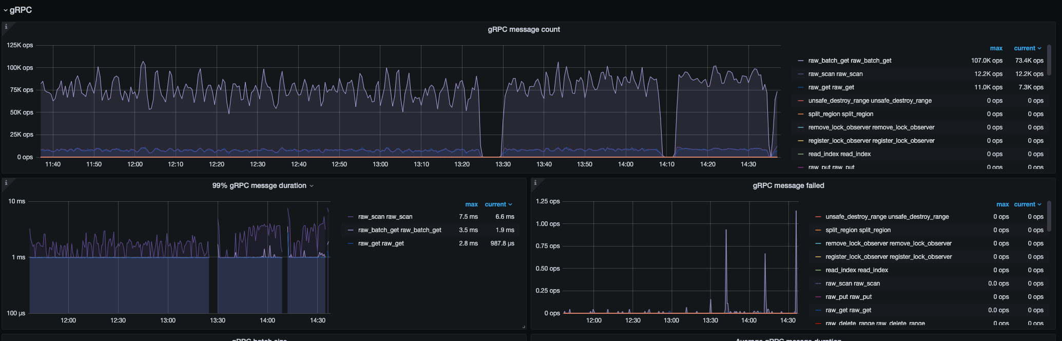
Task: Click raw_get color swatch in duration legend
Action: 351,243
